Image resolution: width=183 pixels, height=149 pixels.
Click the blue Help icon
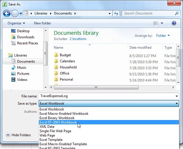(x=174, y=23)
